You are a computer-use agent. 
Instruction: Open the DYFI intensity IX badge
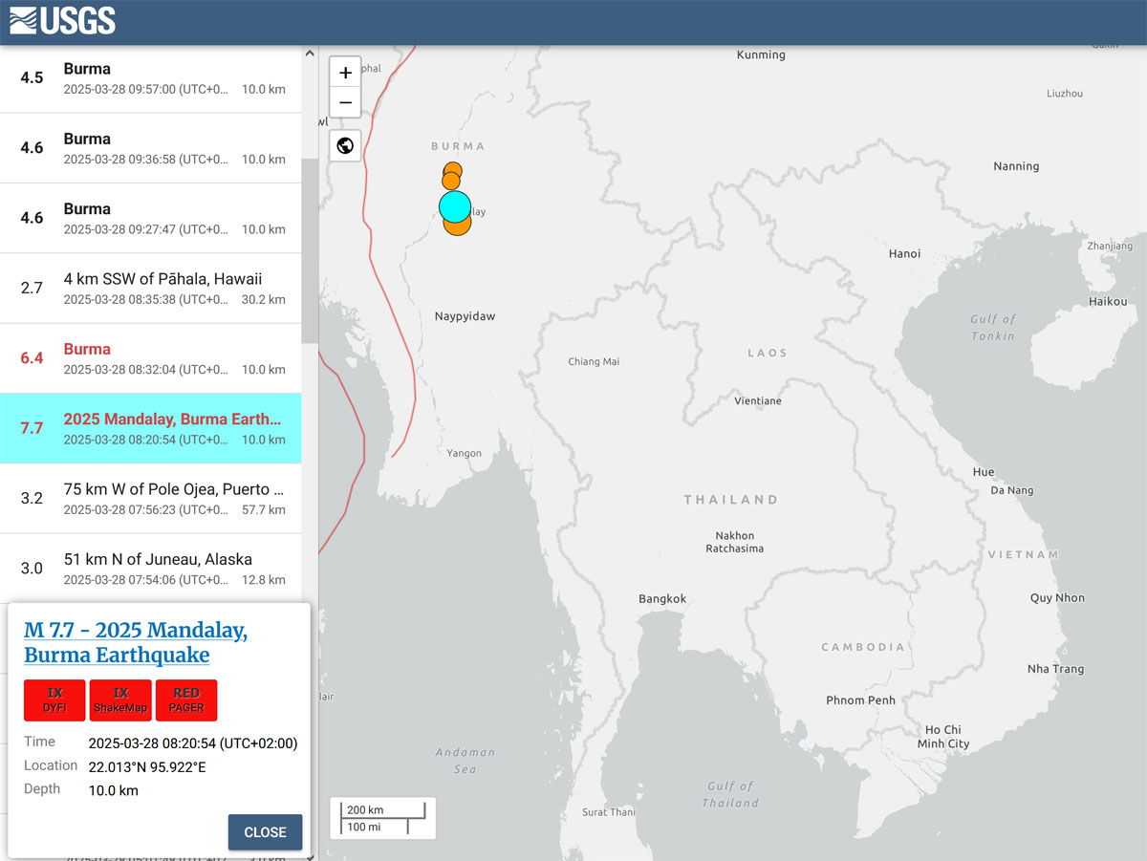(x=54, y=700)
